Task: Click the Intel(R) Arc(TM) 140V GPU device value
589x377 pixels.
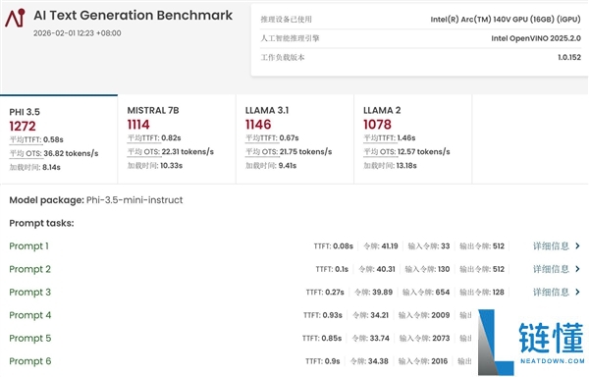Action: tap(506, 20)
